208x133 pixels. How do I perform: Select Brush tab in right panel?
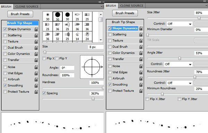tap(111, 6)
